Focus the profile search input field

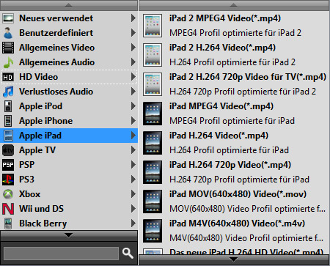pyautogui.click(x=62, y=254)
